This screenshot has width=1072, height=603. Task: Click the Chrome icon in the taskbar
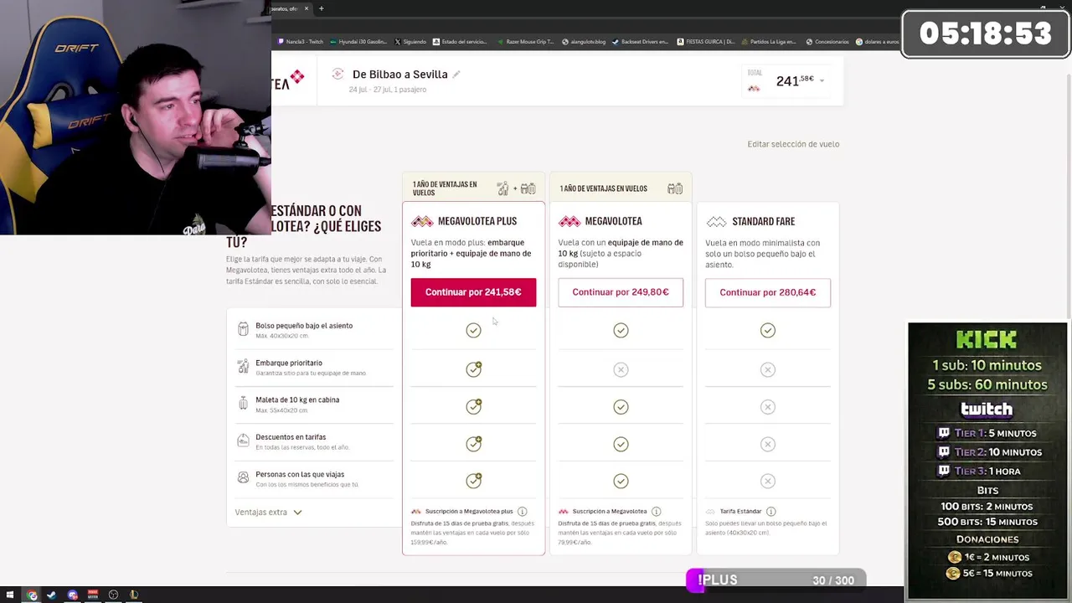coord(32,595)
